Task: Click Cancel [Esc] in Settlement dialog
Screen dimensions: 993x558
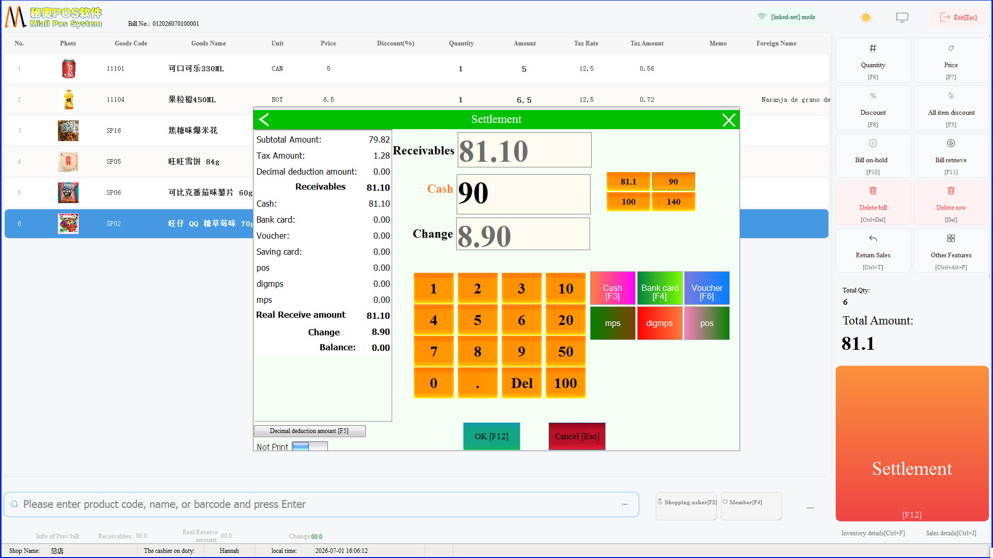Action: [x=577, y=437]
